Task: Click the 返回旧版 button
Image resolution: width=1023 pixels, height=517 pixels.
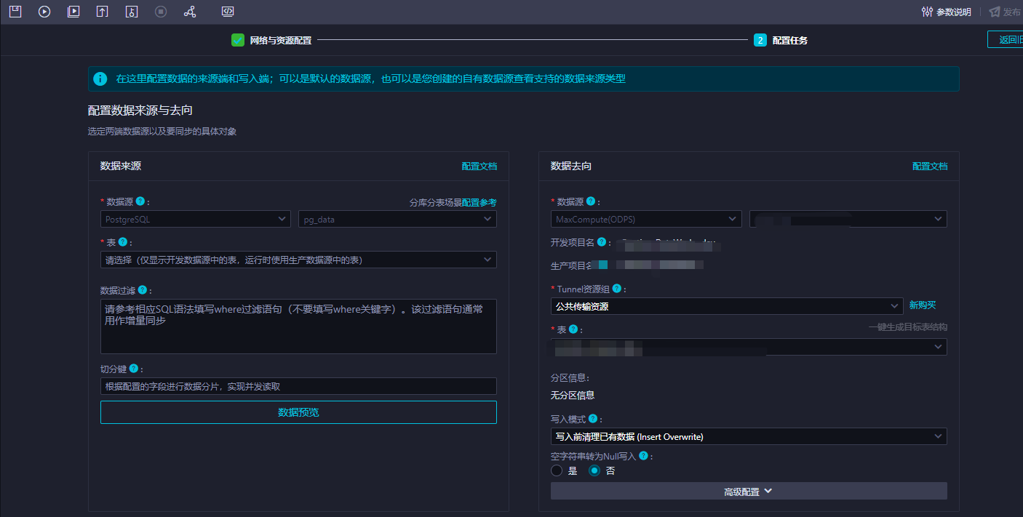Action: (1005, 40)
